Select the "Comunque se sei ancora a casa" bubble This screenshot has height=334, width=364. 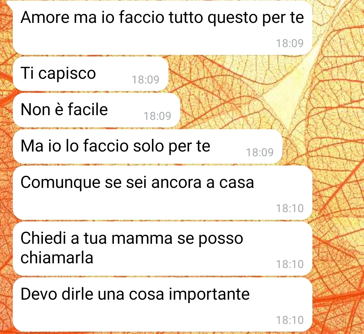pyautogui.click(x=162, y=193)
